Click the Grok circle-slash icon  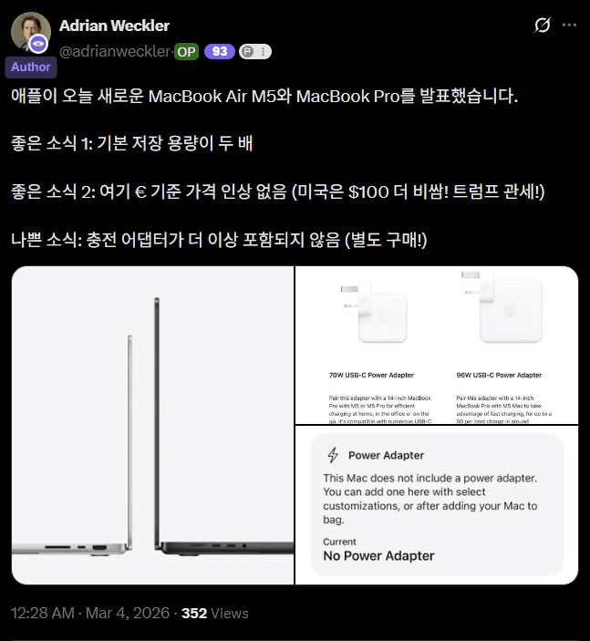(543, 25)
